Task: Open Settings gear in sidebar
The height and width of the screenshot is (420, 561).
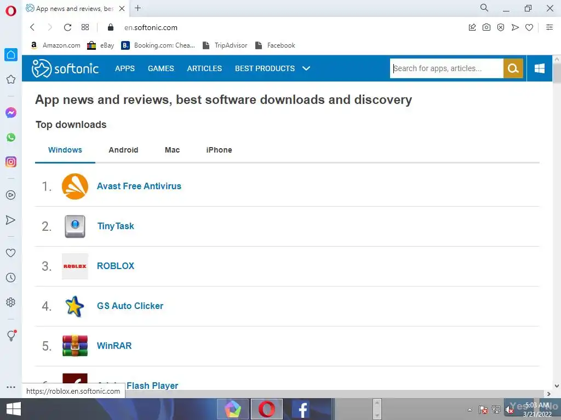Action: [x=11, y=302]
